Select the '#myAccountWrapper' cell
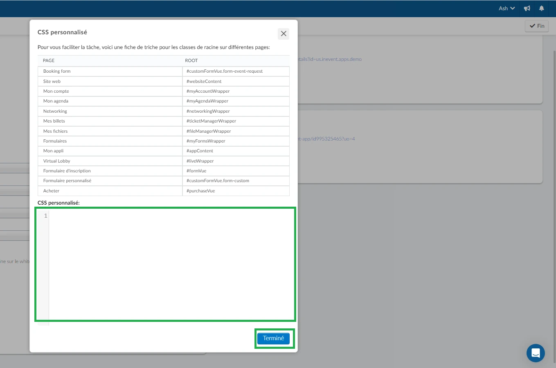The image size is (556, 368). [236, 91]
